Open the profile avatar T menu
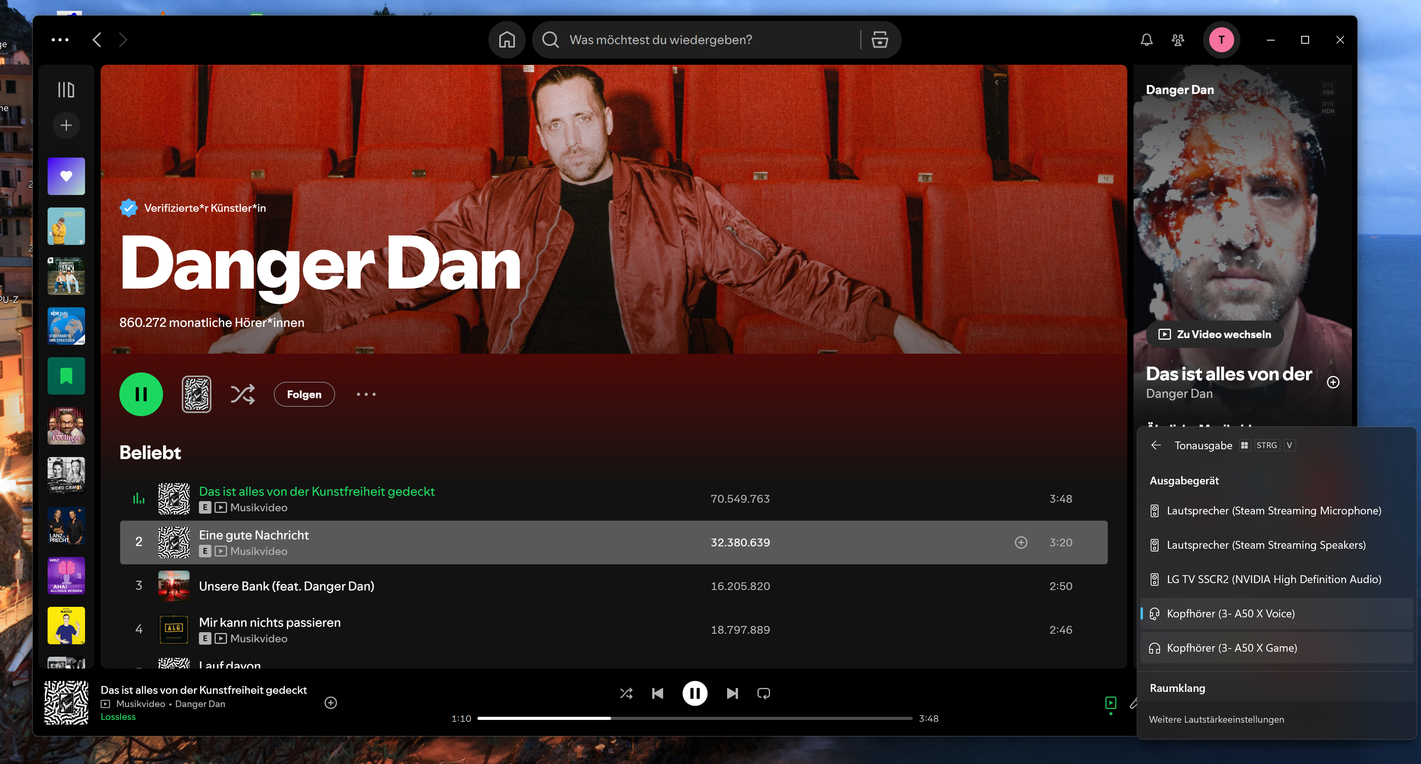The width and height of the screenshot is (1421, 764). (1221, 40)
